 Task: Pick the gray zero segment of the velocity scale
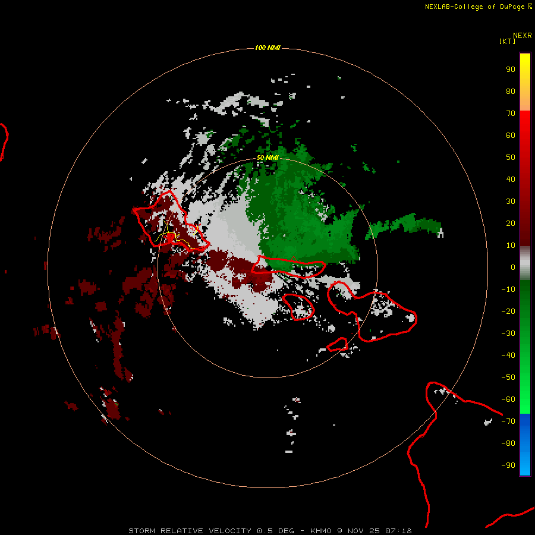pos(525,263)
